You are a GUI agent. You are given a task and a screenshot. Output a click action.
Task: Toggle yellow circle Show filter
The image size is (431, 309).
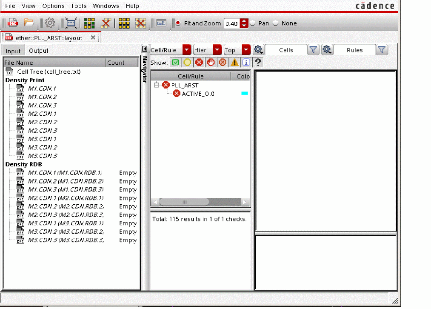[x=187, y=63]
